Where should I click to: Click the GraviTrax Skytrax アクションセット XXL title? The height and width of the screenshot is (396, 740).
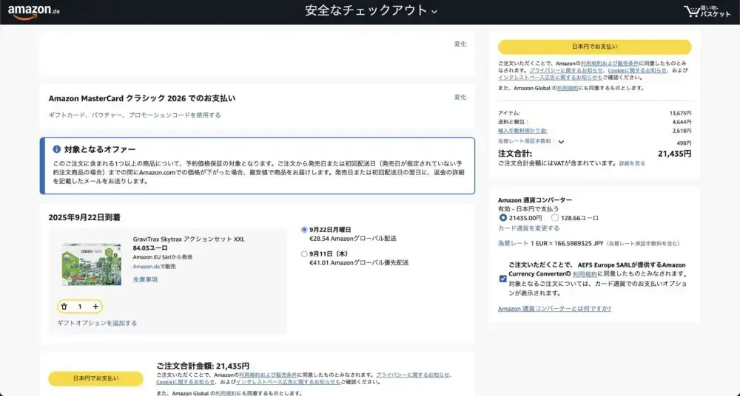click(x=189, y=239)
